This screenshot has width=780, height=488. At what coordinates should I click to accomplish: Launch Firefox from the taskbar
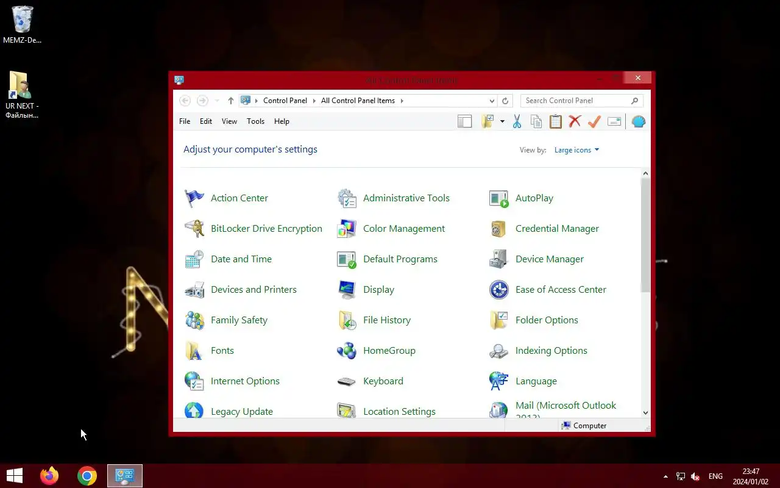49,476
